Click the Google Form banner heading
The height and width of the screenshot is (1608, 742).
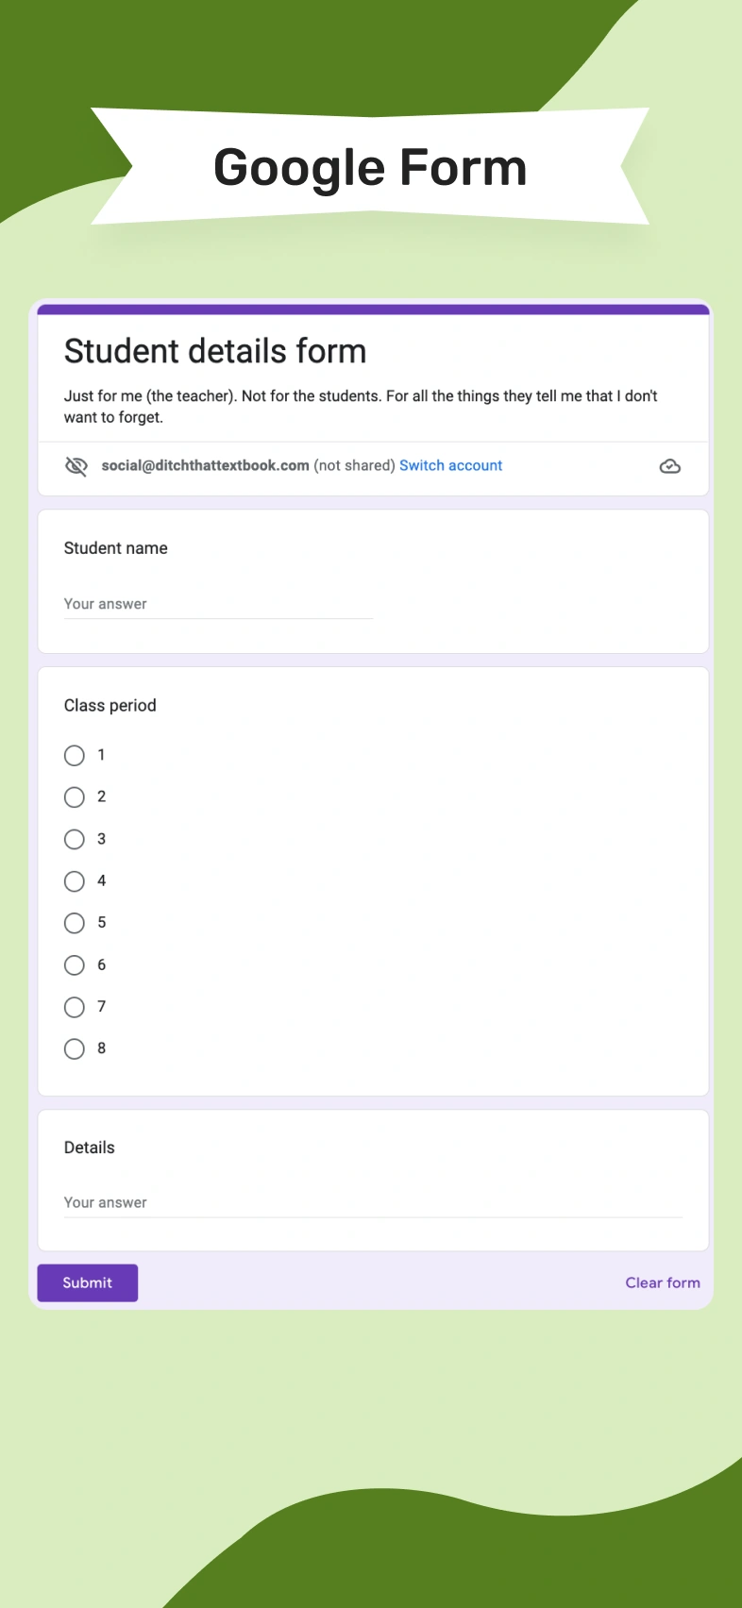click(370, 167)
